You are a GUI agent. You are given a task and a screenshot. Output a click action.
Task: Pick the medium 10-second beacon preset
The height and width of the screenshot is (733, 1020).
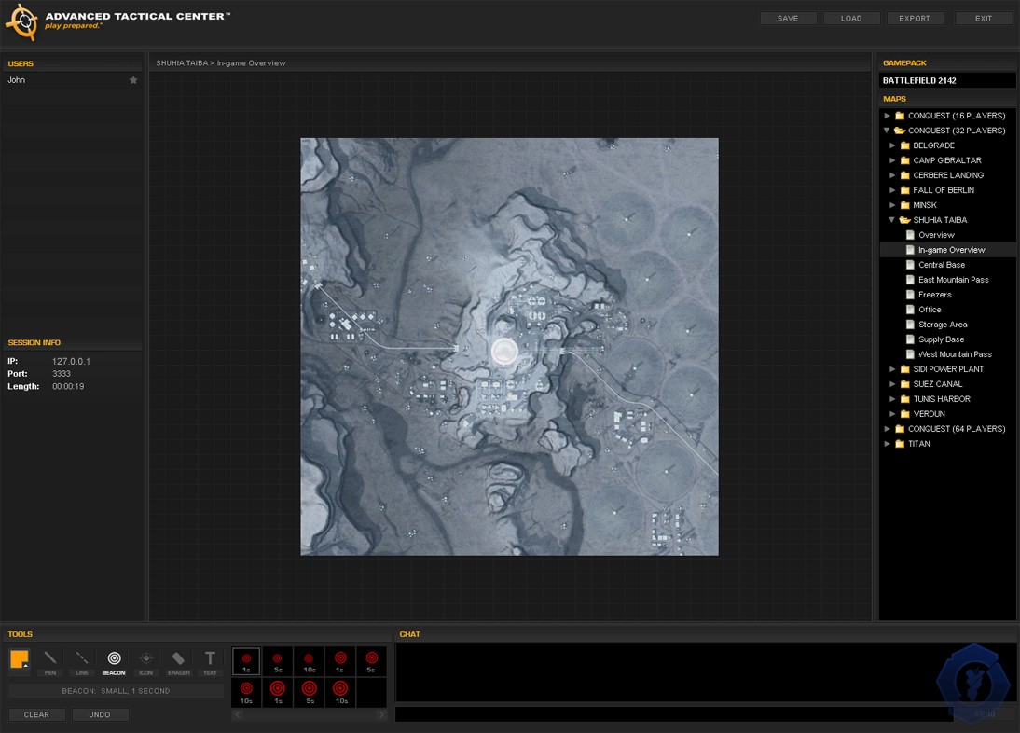click(x=246, y=693)
